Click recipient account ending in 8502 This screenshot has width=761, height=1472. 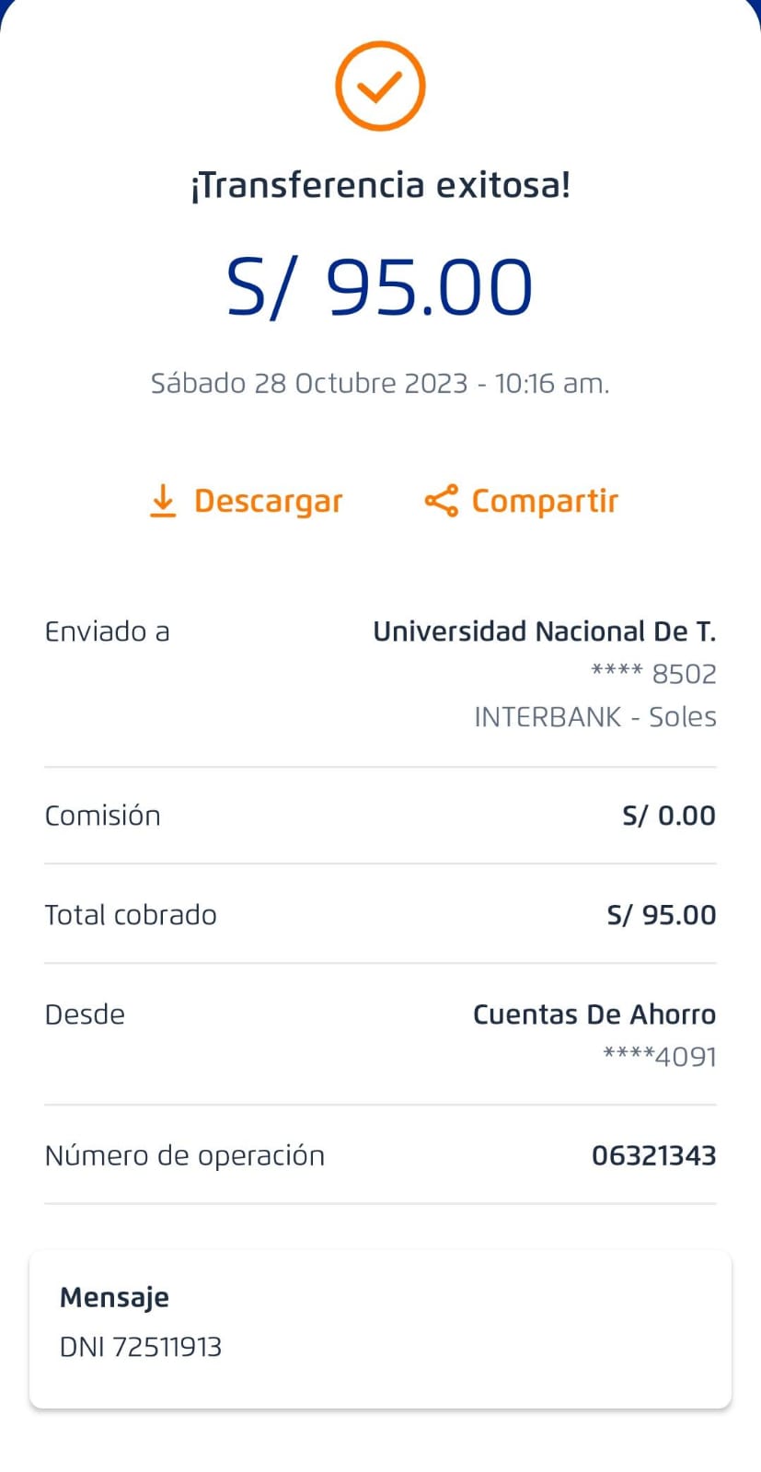pyautogui.click(x=653, y=674)
